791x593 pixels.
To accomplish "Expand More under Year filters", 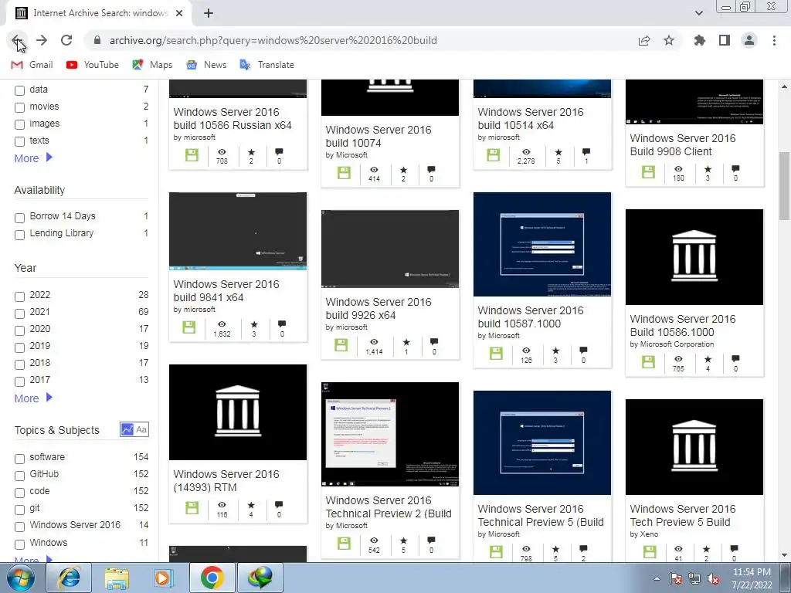I will tap(33, 398).
